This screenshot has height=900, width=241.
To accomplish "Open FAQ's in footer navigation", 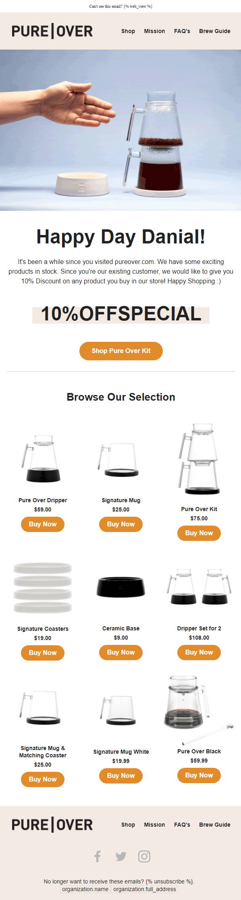I will (182, 825).
